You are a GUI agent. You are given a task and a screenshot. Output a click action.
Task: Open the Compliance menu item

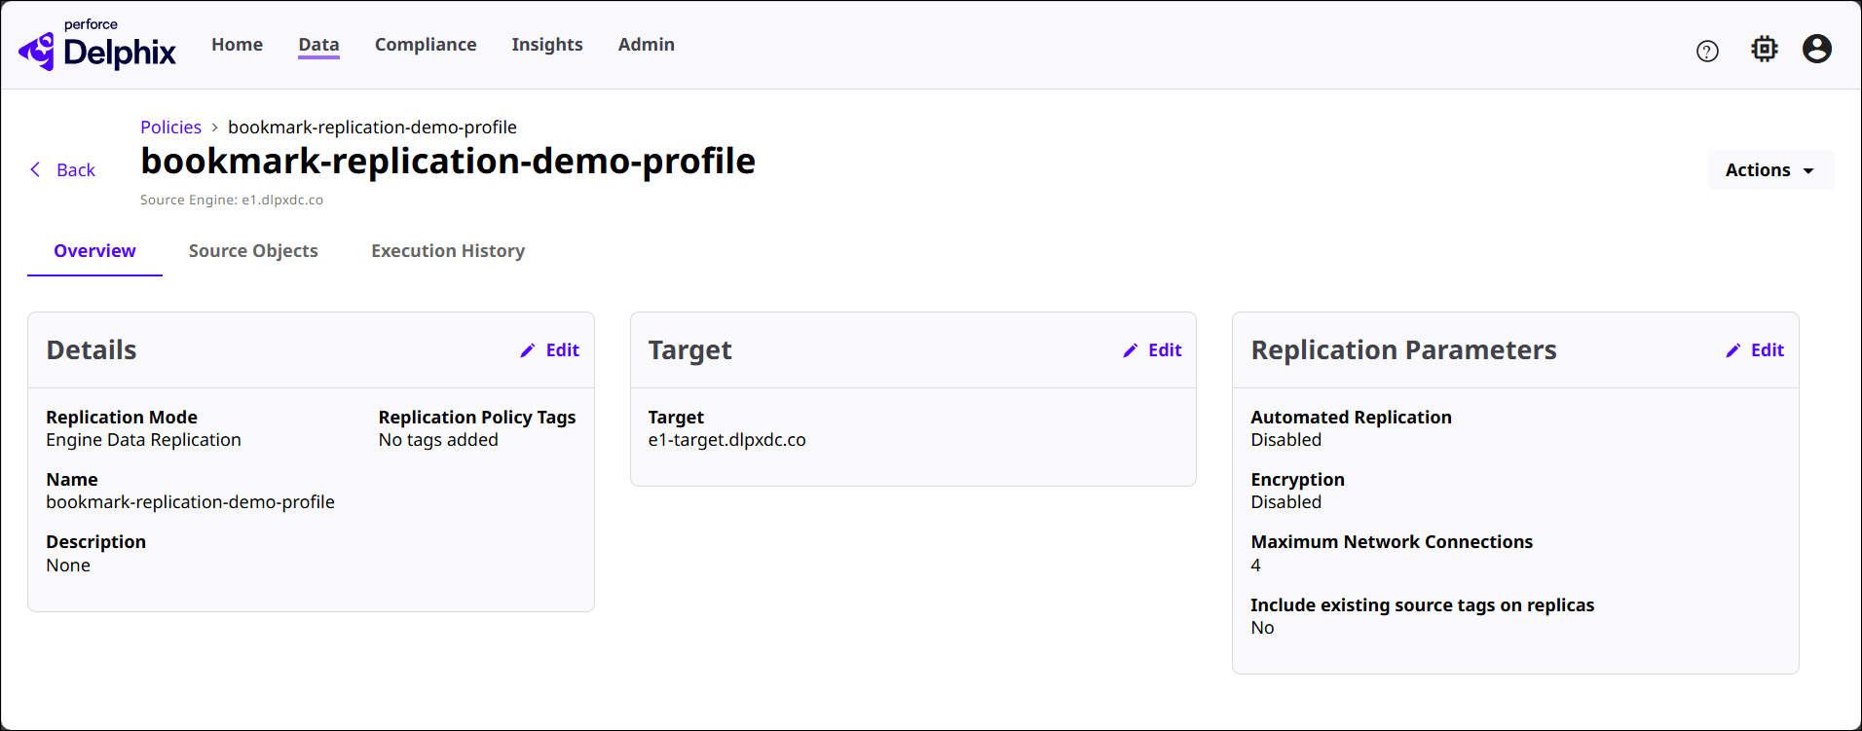point(426,45)
